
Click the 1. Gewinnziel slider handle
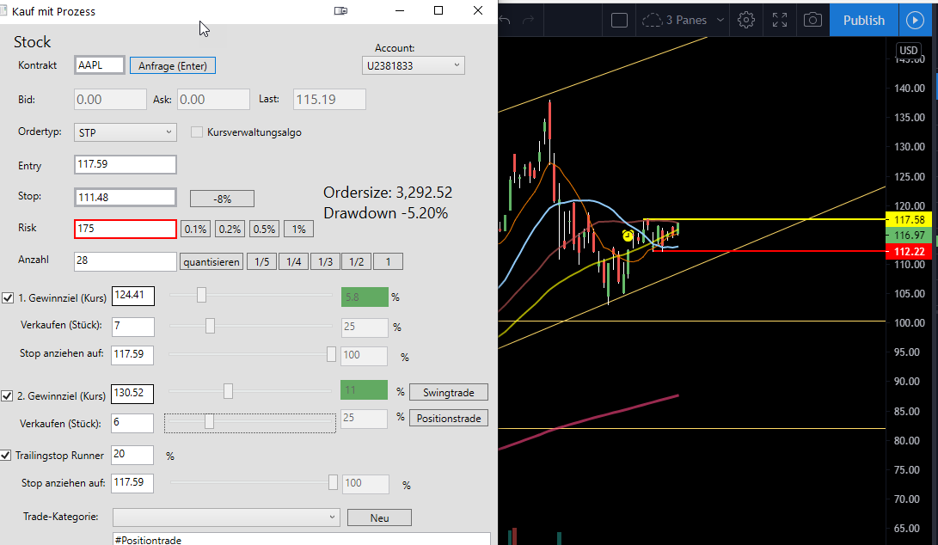pos(201,295)
